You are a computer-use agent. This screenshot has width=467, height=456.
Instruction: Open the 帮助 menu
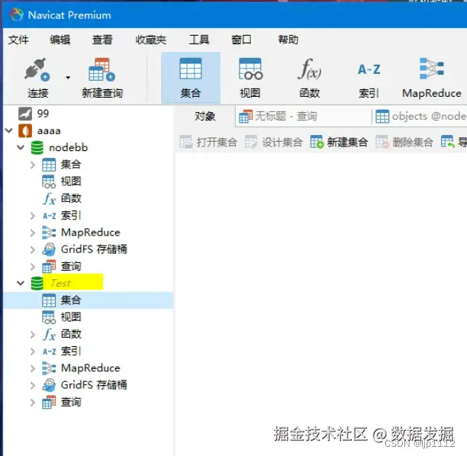(x=288, y=40)
